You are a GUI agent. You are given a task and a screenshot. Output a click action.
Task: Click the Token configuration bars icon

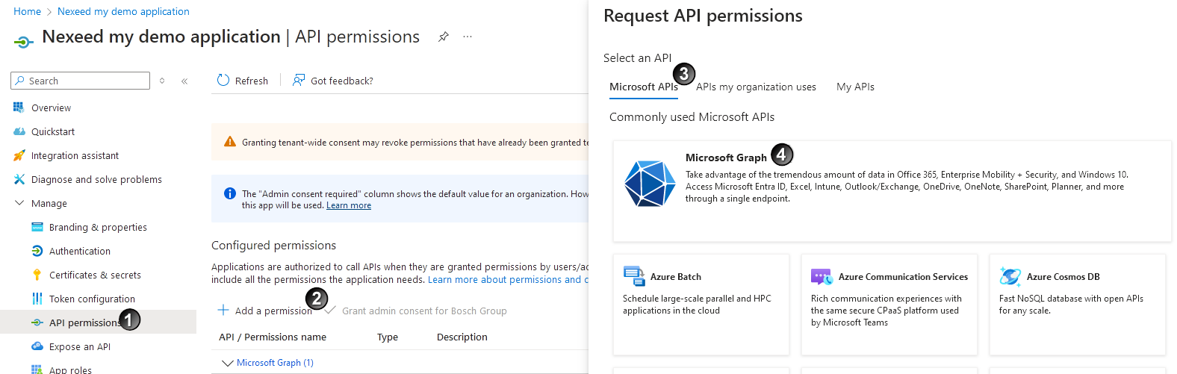pos(37,299)
